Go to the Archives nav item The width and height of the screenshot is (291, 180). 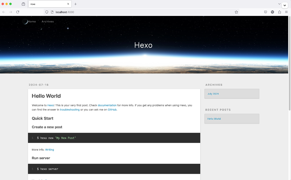tap(48, 21)
